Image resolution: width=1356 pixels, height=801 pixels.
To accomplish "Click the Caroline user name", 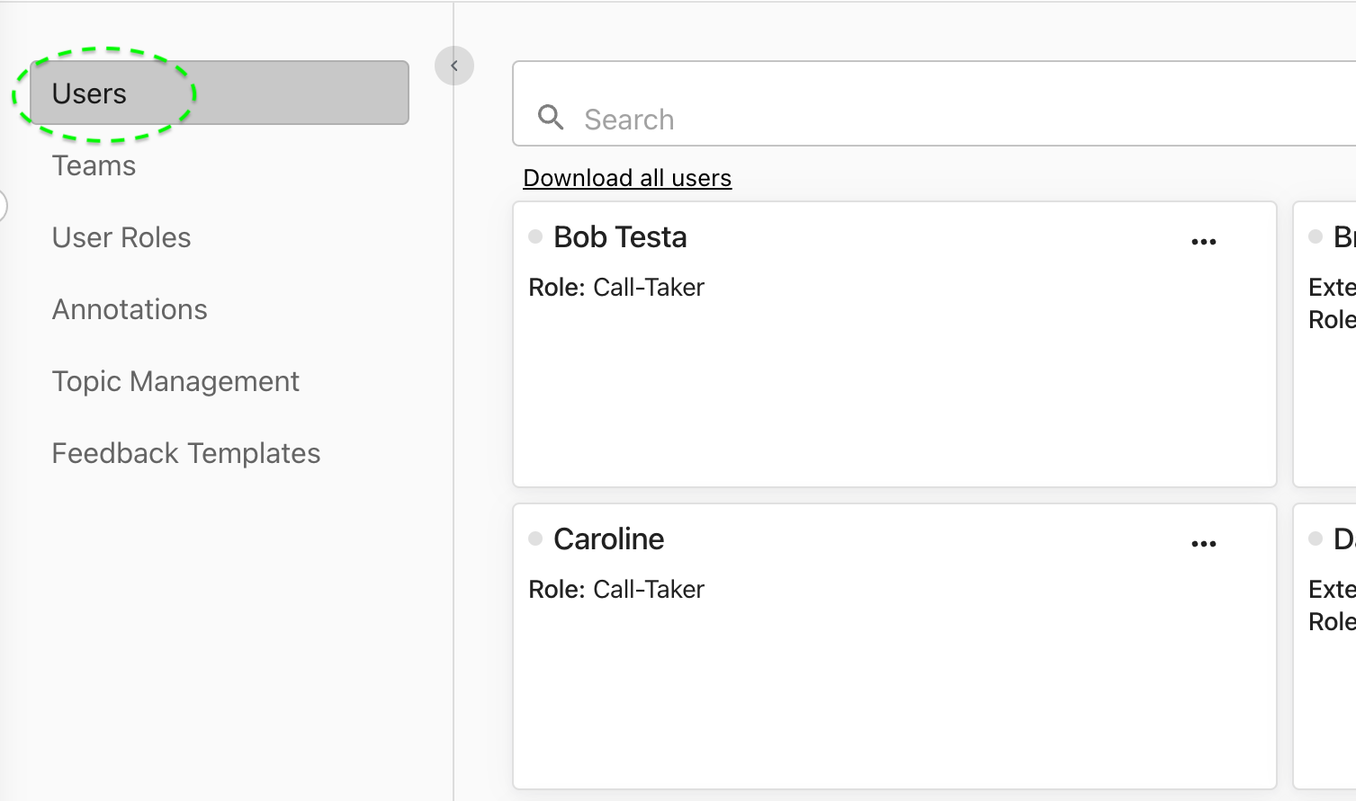I will 608,539.
